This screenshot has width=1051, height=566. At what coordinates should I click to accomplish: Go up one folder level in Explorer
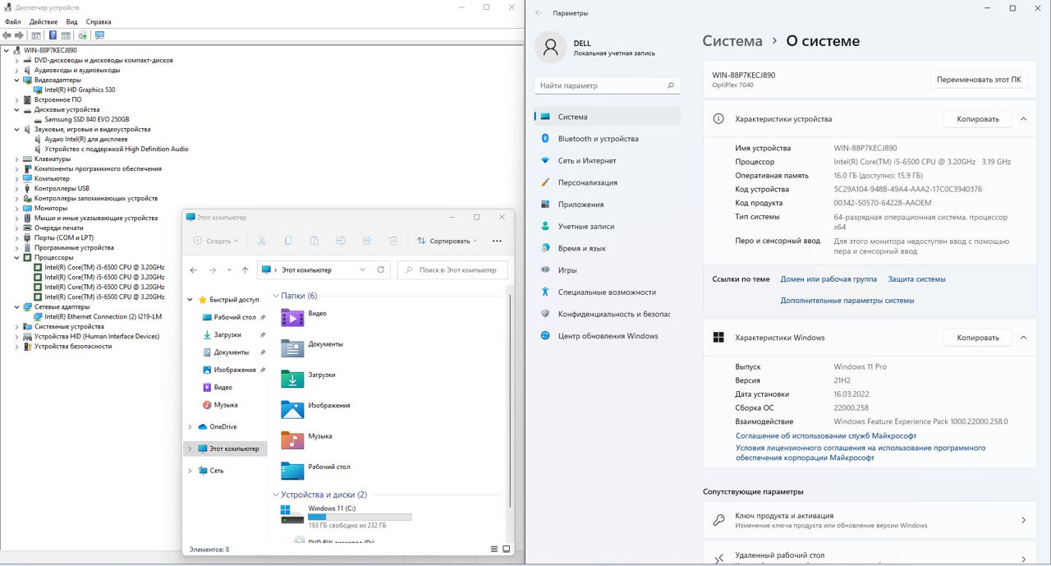(x=245, y=269)
